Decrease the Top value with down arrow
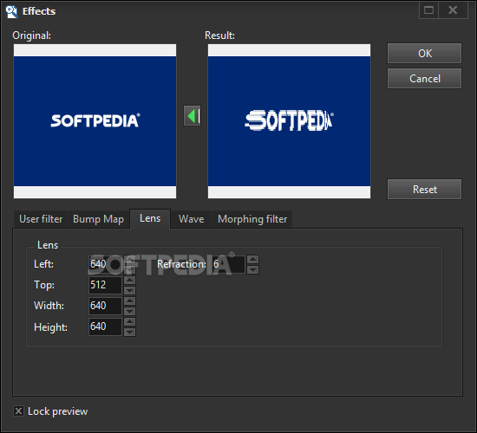Viewport: 477px width, 433px height. click(130, 290)
